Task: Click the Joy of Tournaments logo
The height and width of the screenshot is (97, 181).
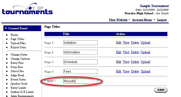Action: tap(27, 9)
